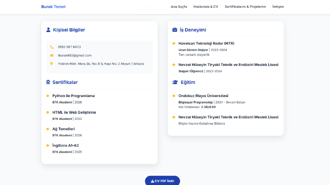Click the Havelsan Teknoloji Radar (HTR) entry
Screen dimensions: 330x185
click(206, 44)
